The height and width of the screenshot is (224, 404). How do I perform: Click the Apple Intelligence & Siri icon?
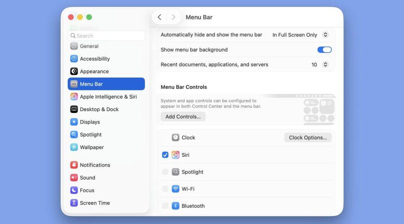pos(74,97)
